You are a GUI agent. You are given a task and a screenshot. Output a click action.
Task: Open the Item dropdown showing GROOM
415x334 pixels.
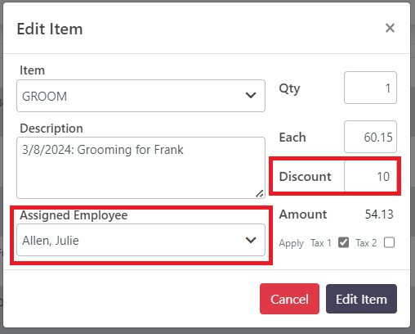pos(141,96)
